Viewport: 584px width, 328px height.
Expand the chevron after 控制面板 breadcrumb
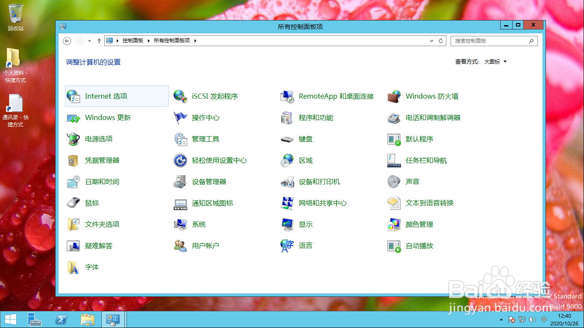[149, 41]
